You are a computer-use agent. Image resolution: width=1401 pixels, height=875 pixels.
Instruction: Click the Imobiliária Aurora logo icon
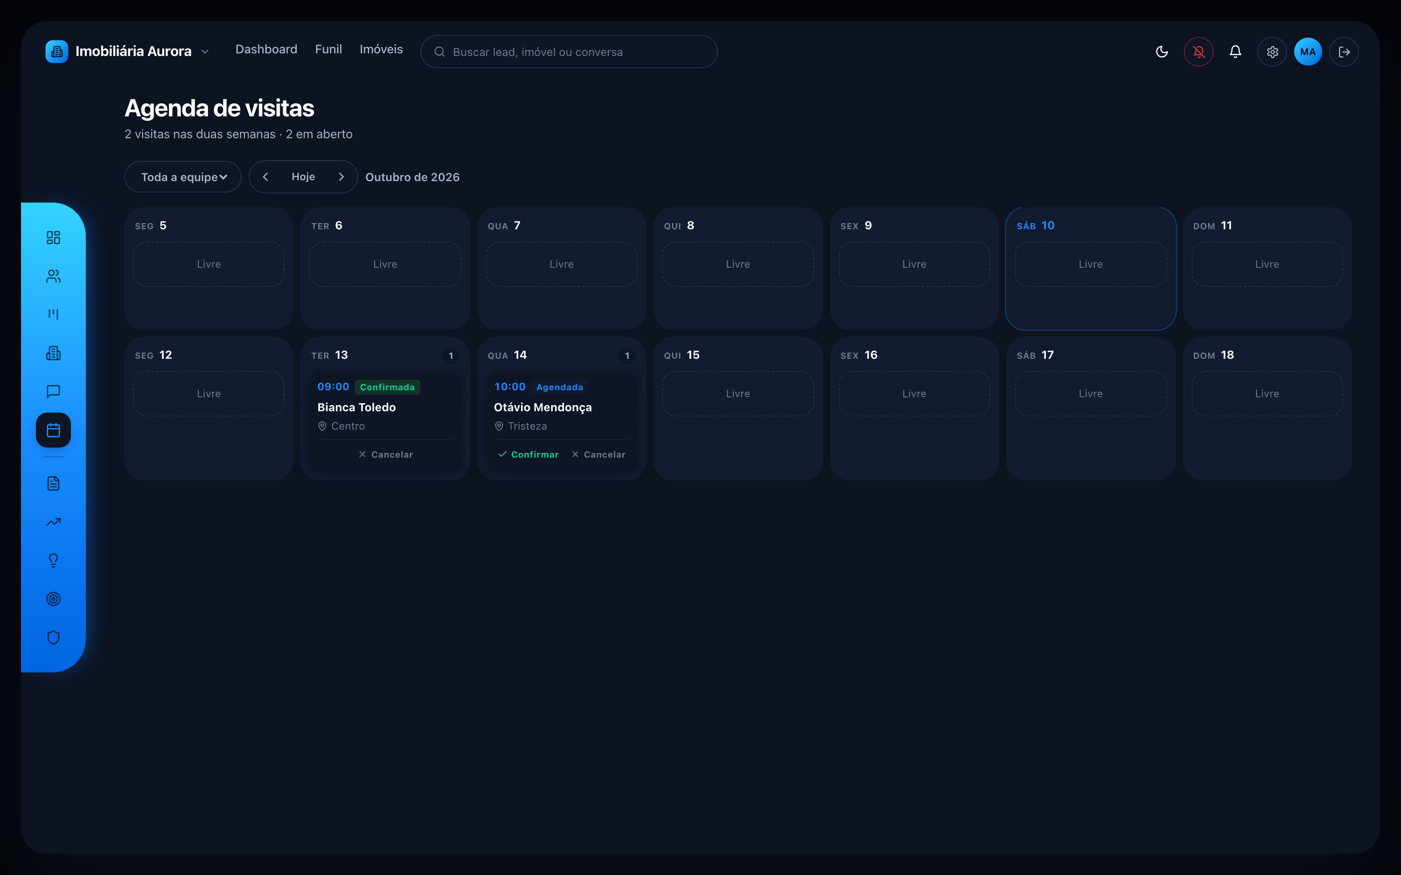coord(57,52)
